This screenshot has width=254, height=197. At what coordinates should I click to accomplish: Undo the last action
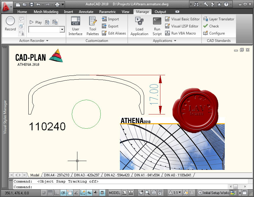(x=38, y=4)
